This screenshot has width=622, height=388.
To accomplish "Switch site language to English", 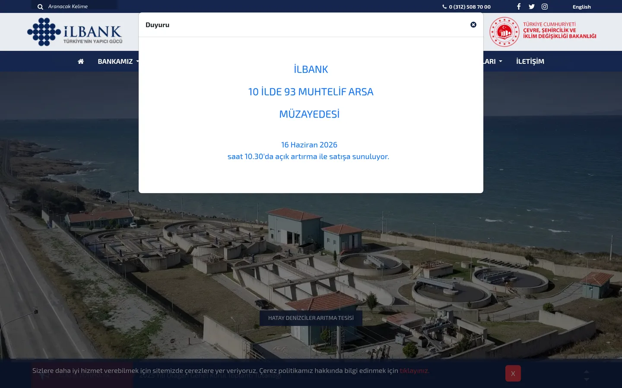I will 582,6.
